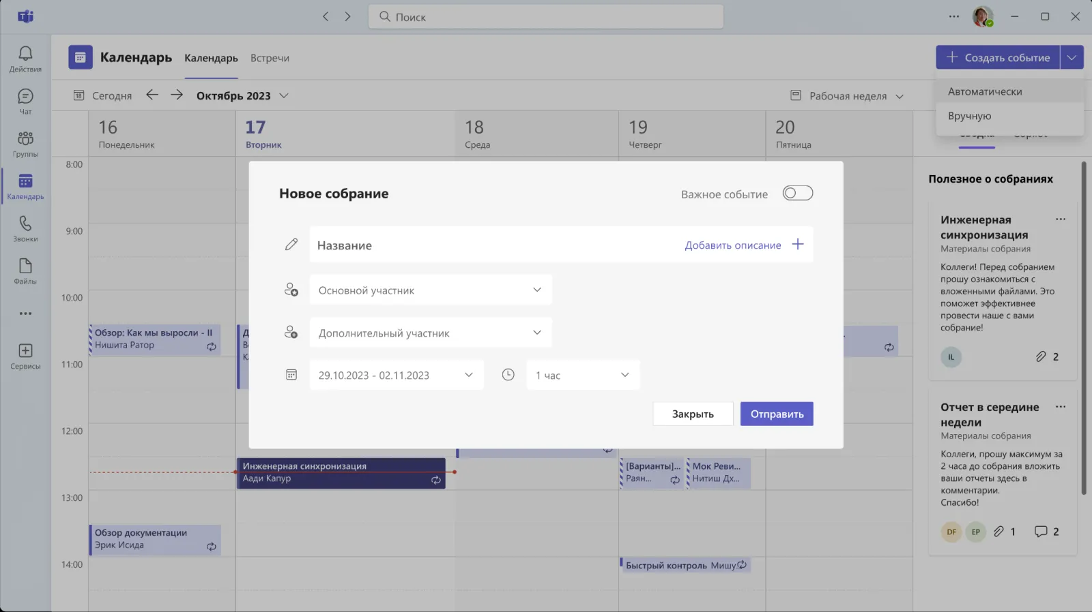Open the user profile avatar
The image size is (1092, 612).
983,16
